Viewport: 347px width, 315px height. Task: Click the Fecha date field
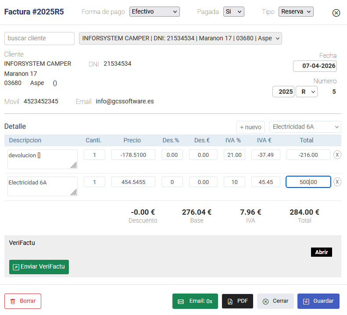(x=315, y=66)
